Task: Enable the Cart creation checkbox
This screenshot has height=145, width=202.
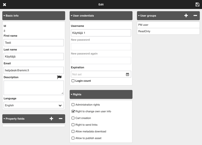Action: 73,118
